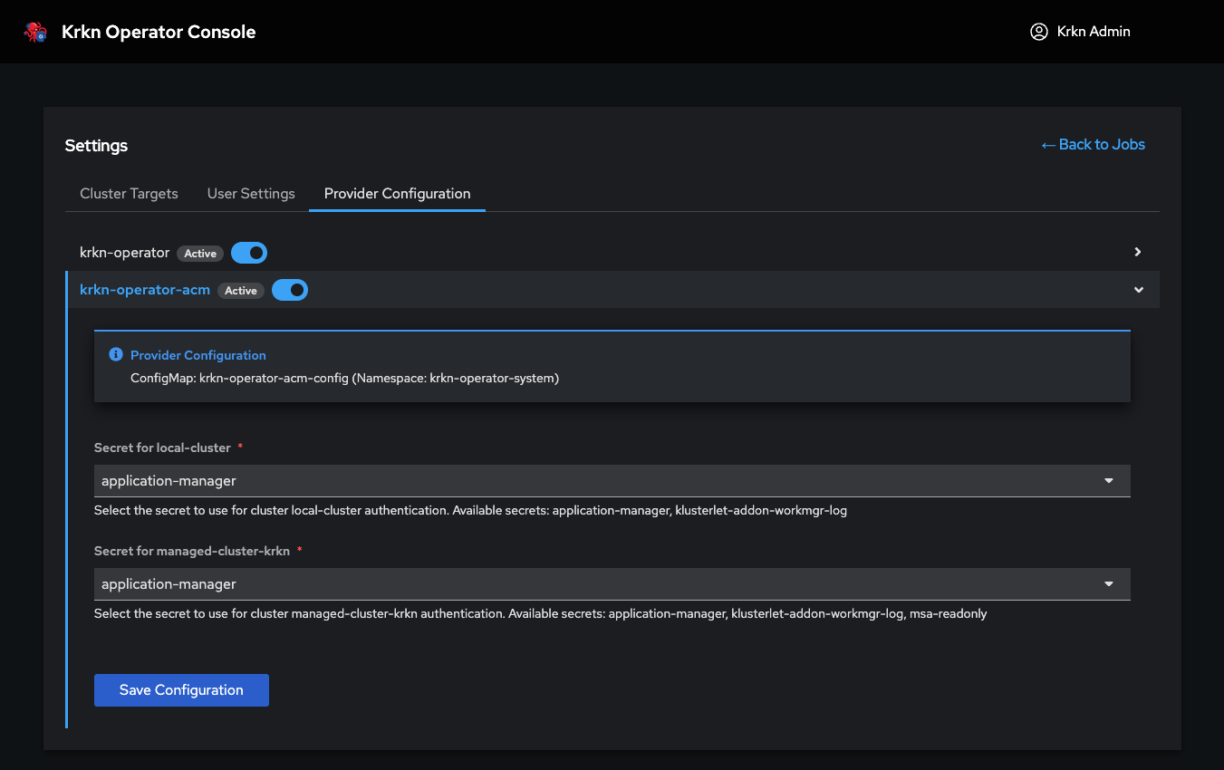Viewport: 1224px width, 770px height.
Task: Click the blue underline indicator under Provider Configuration
Action: pyautogui.click(x=397, y=210)
